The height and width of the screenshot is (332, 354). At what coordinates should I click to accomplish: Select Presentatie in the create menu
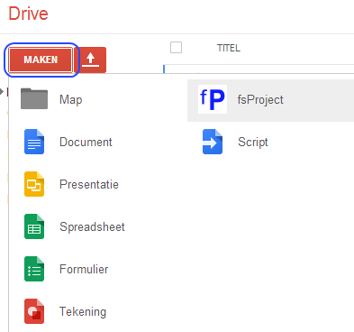[89, 184]
